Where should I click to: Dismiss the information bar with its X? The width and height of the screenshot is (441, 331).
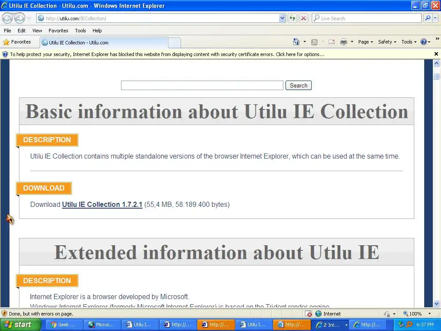click(436, 54)
